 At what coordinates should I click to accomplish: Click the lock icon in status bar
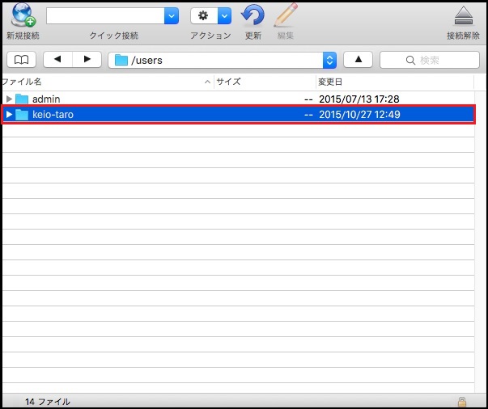coord(461,401)
